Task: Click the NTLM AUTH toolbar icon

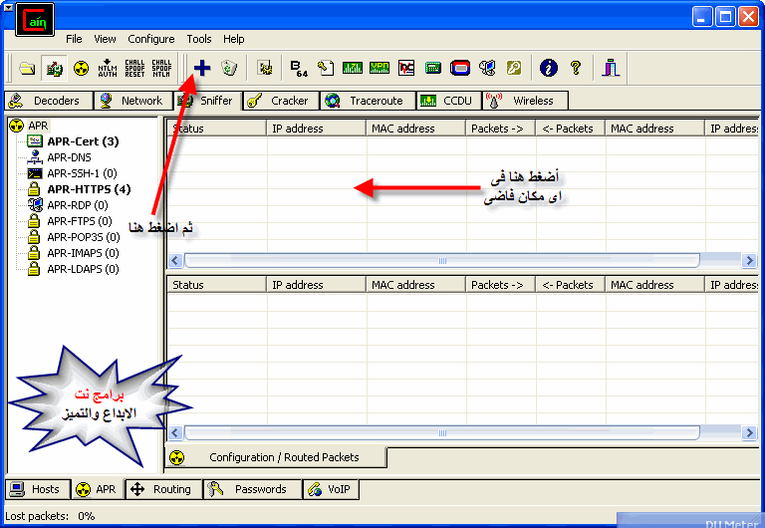Action: click(108, 68)
